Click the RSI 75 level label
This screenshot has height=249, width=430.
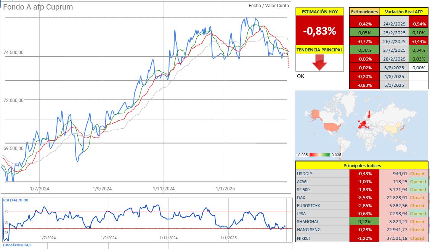(x=6, y=211)
